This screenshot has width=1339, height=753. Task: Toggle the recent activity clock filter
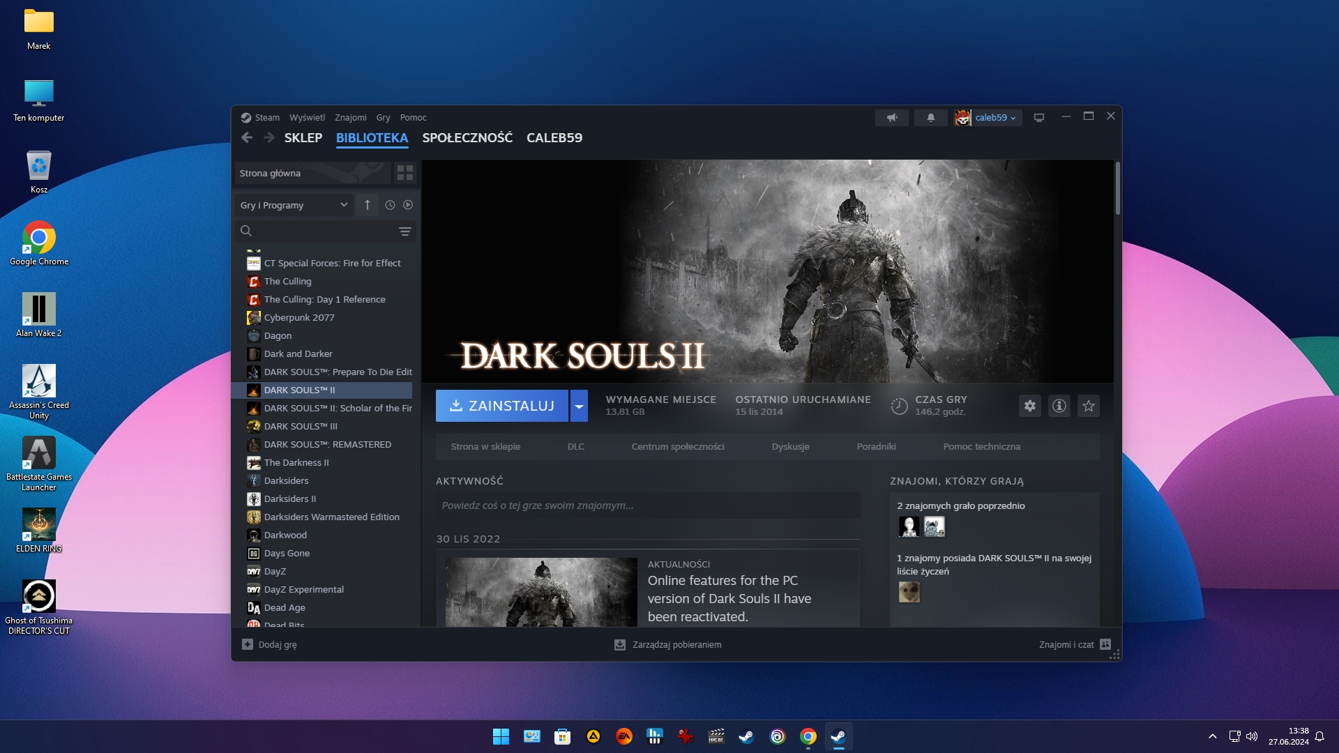click(390, 205)
